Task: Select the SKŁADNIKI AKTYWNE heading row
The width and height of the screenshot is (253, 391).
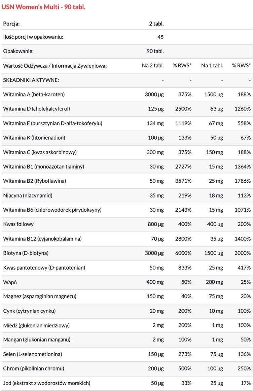Action: pos(31,80)
